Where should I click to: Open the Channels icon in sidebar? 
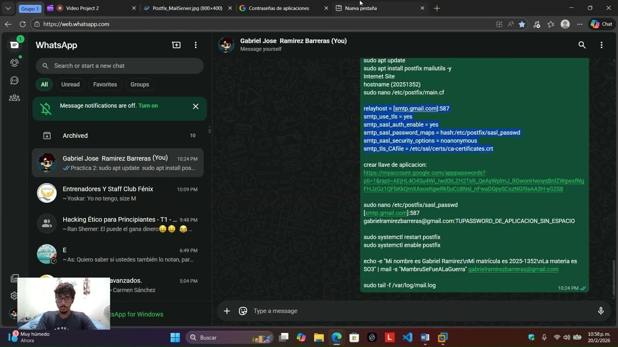pos(14,80)
